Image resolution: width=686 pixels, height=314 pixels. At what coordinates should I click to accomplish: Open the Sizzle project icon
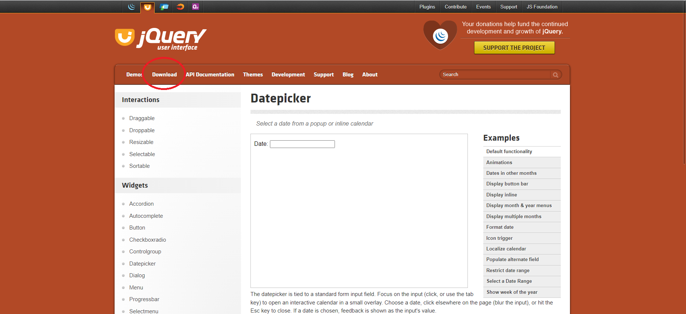click(180, 7)
